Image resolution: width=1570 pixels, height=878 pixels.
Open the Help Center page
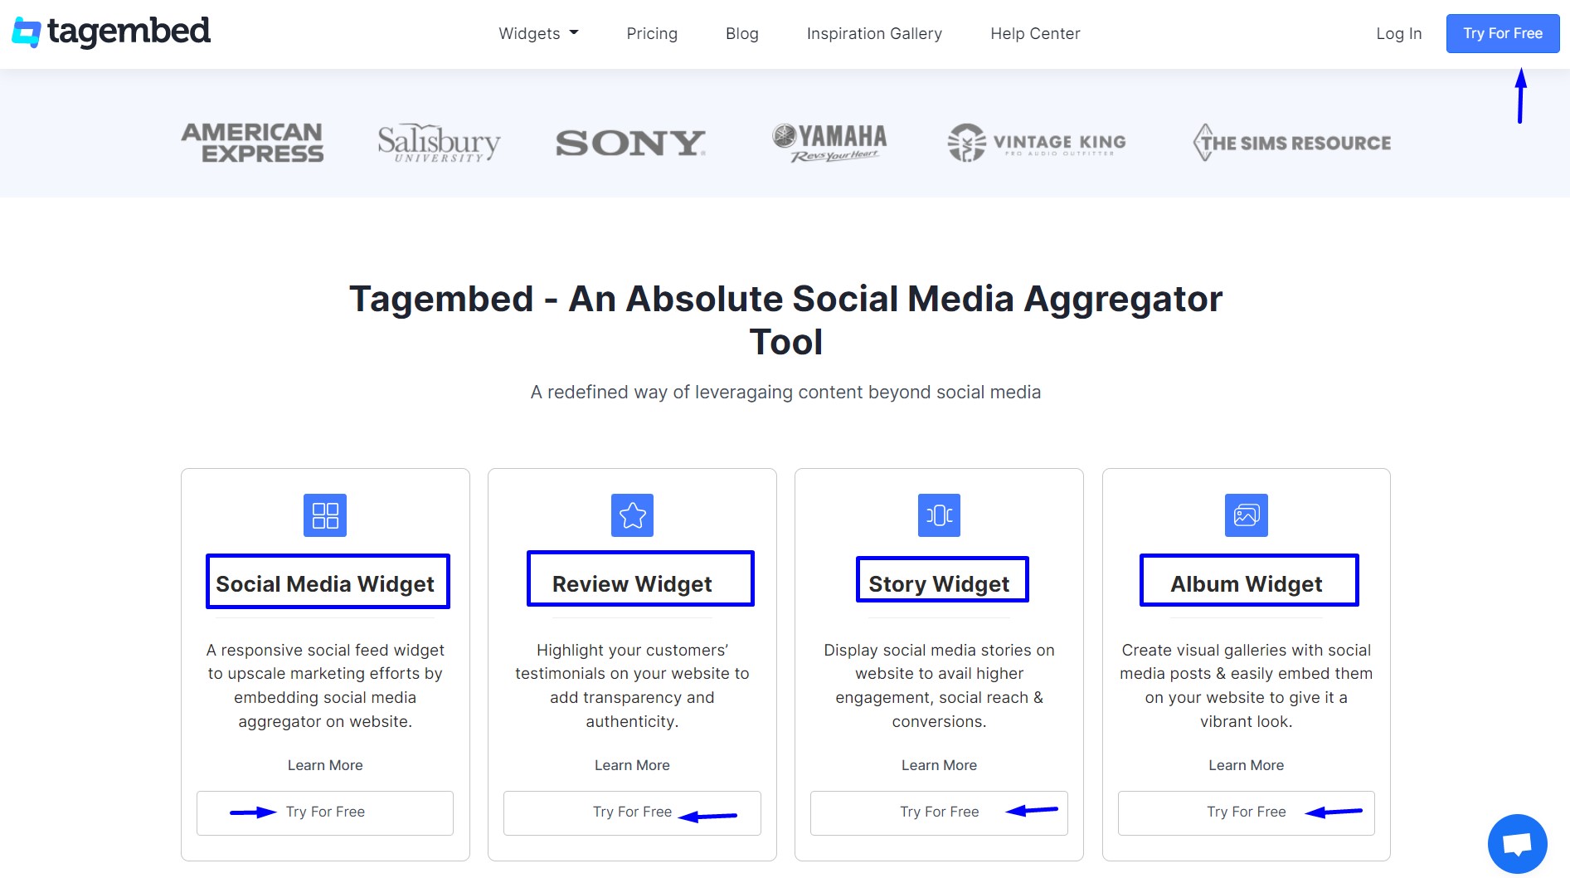[1035, 33]
